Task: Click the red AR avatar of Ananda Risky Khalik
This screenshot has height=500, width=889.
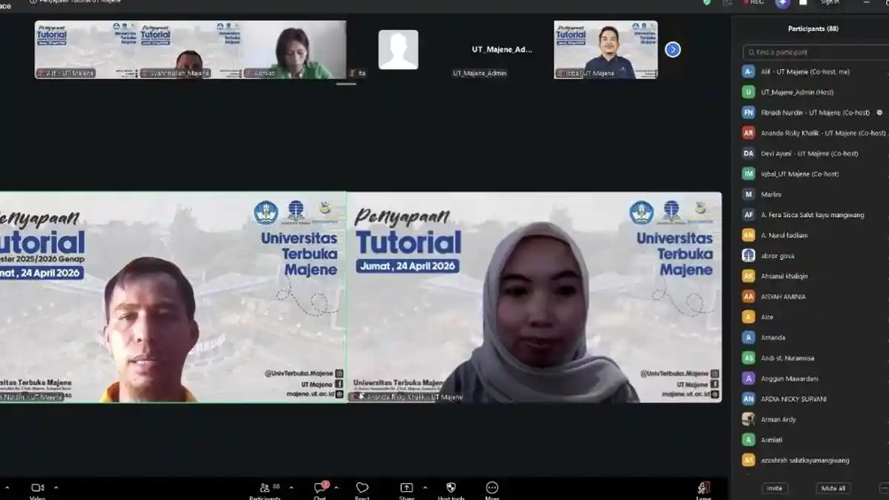Action: [748, 133]
